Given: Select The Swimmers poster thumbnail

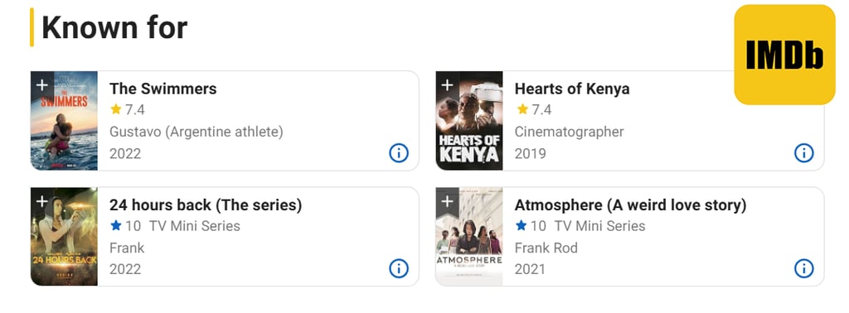Looking at the screenshot, I should (x=64, y=121).
